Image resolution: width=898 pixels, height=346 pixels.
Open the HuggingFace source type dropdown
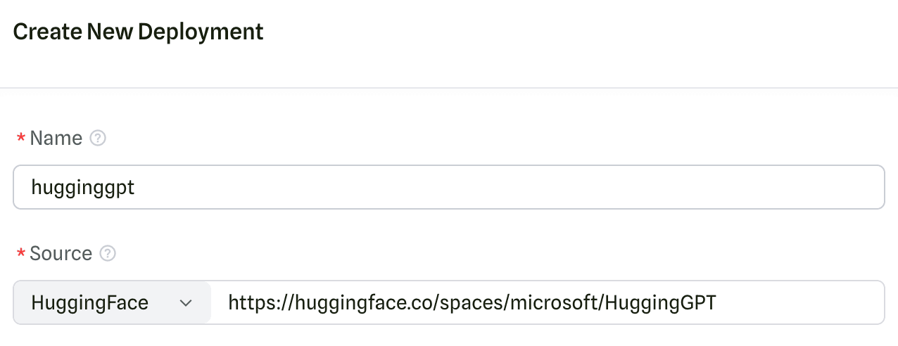point(112,303)
